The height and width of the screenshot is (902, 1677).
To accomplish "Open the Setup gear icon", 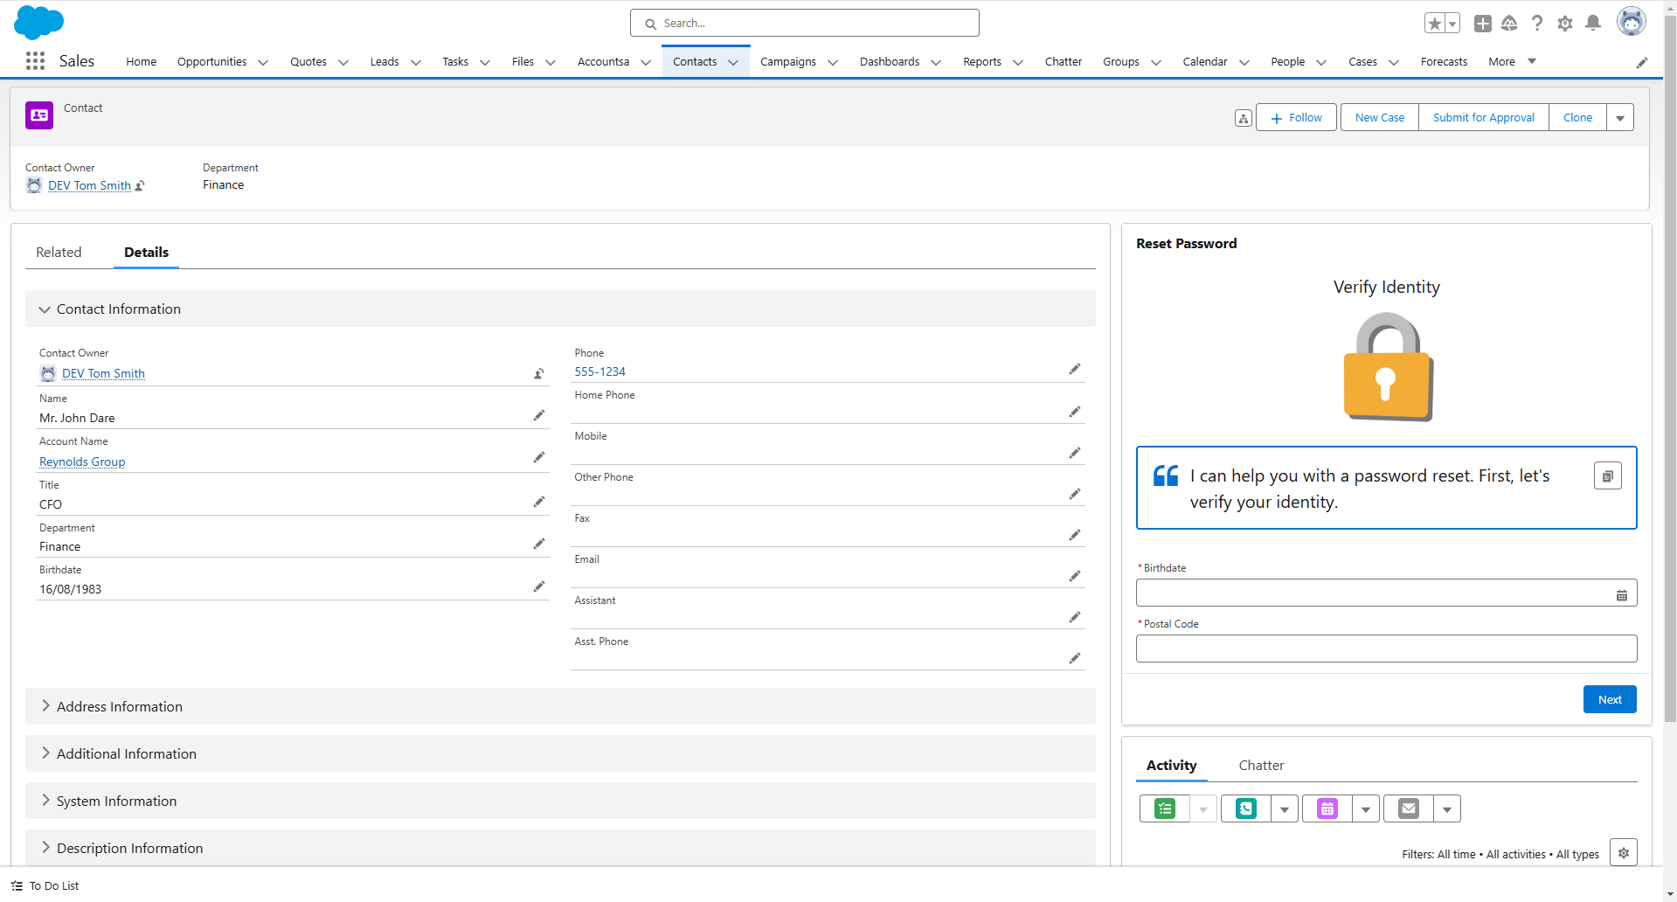I will point(1565,24).
